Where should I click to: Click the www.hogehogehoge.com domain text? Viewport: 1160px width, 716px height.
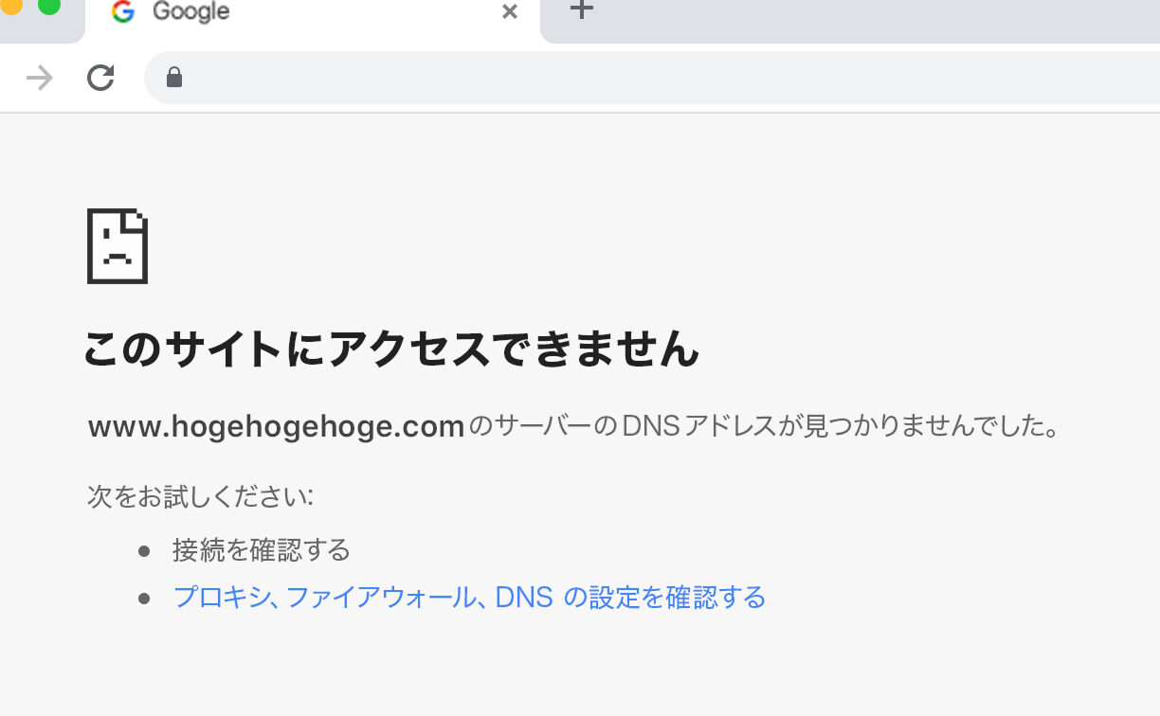tap(276, 427)
